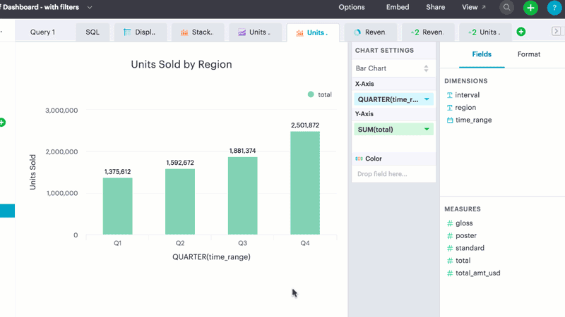Click the time_range calendar icon
565x317 pixels.
tap(450, 120)
